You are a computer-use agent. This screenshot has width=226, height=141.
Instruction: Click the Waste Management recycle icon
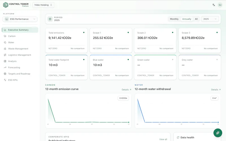click(5, 49)
